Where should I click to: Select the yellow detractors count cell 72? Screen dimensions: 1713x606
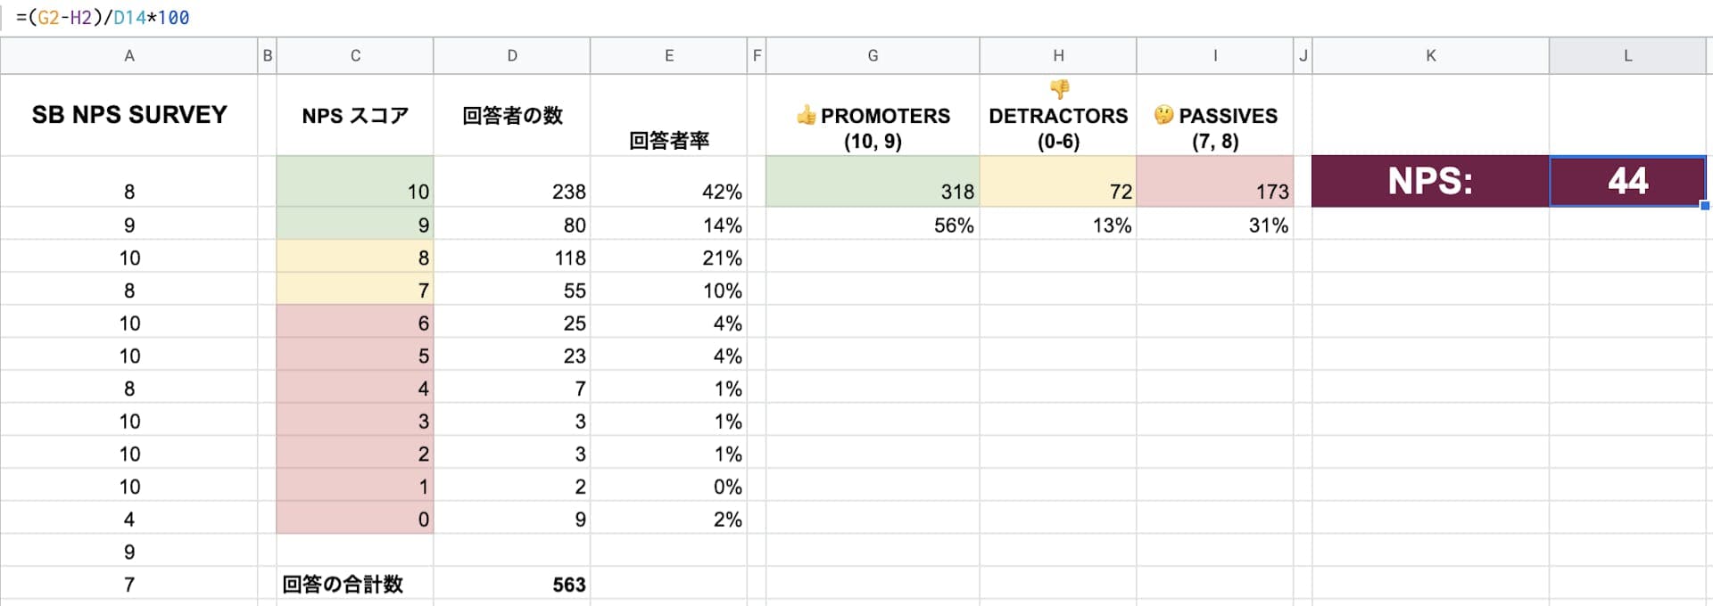(x=1058, y=183)
